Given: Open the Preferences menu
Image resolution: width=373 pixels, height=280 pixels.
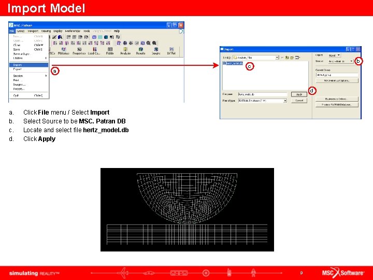Looking at the screenshot, I should pyautogui.click(x=73, y=31).
